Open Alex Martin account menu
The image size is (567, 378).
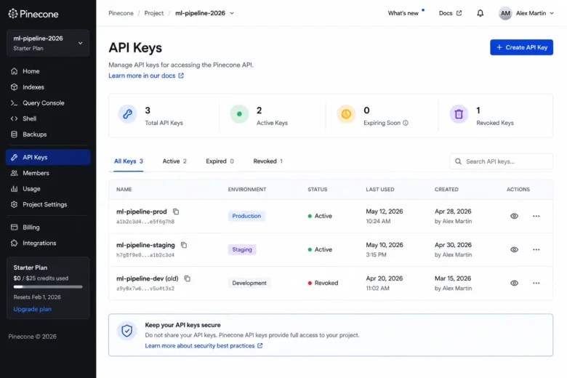point(526,13)
